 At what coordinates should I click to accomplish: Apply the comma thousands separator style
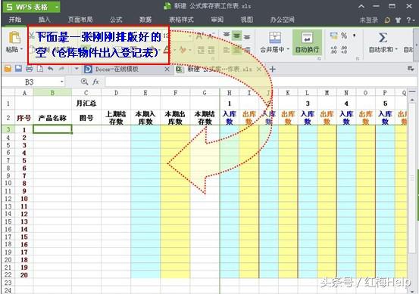pos(355,36)
